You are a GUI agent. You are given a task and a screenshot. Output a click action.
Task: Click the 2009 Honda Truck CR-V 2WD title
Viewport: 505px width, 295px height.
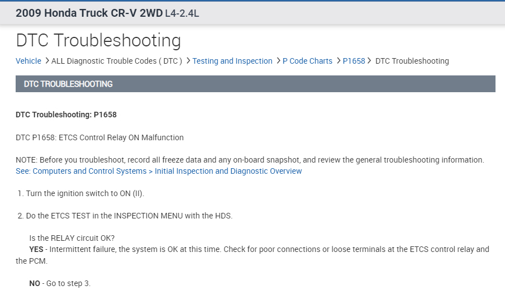(89, 13)
